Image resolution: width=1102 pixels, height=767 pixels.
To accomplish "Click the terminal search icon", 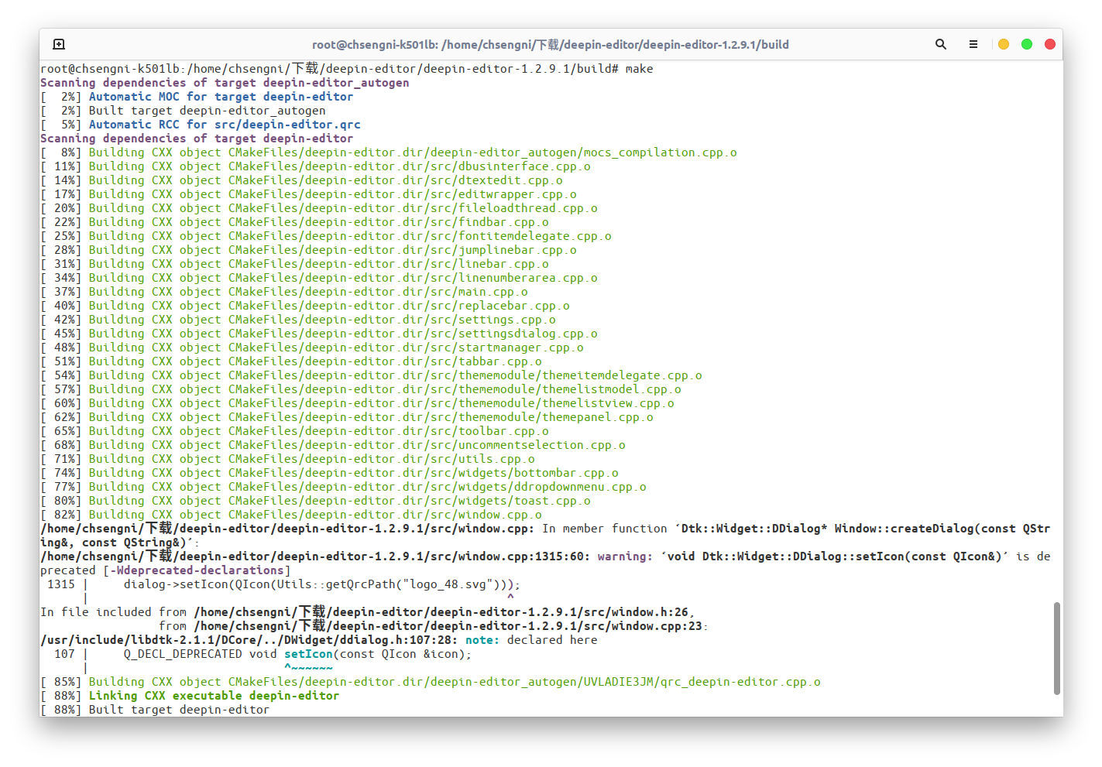I will click(941, 44).
